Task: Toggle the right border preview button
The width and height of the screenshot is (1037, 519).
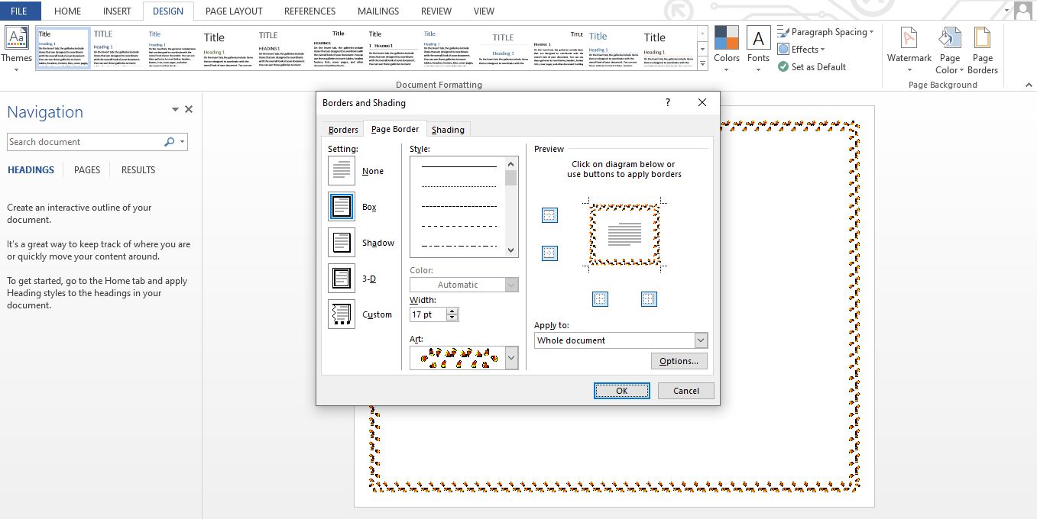Action: tap(649, 299)
